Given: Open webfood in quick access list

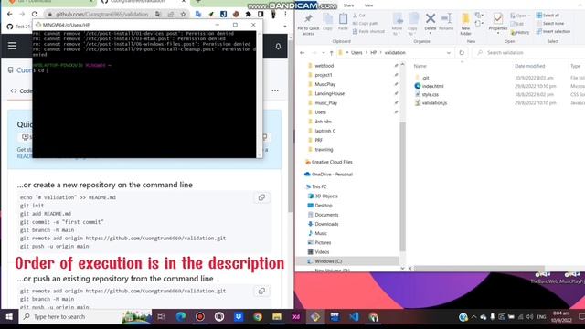Looking at the screenshot, I should [x=324, y=66].
